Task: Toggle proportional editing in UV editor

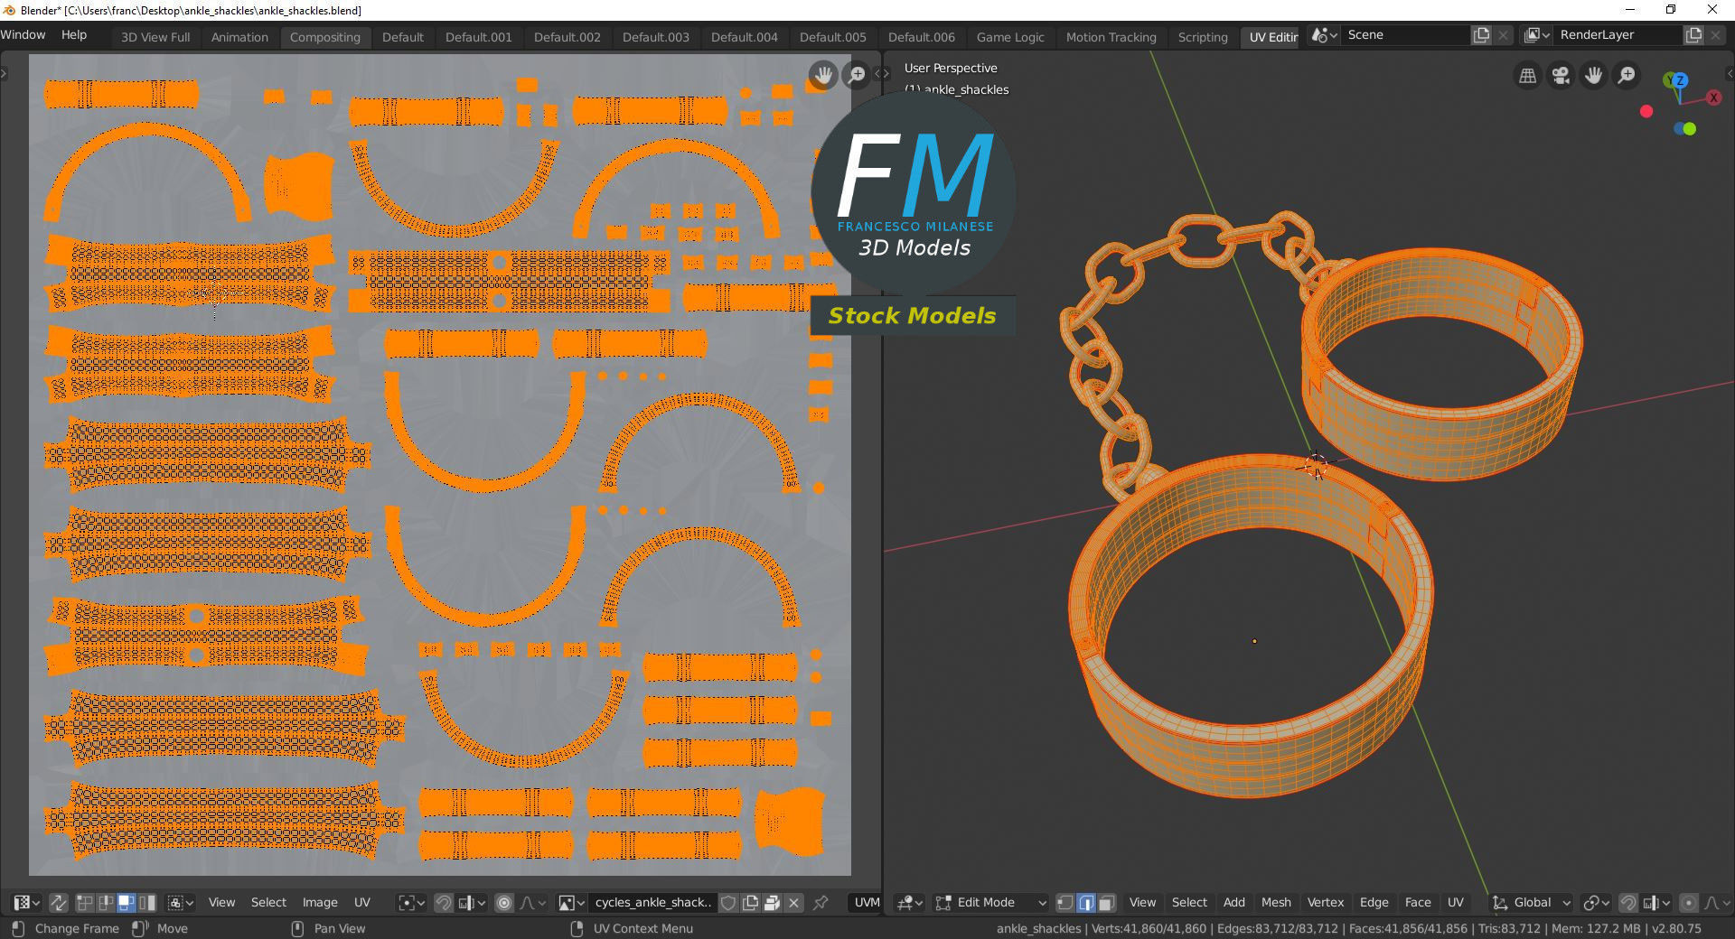Action: coord(504,902)
